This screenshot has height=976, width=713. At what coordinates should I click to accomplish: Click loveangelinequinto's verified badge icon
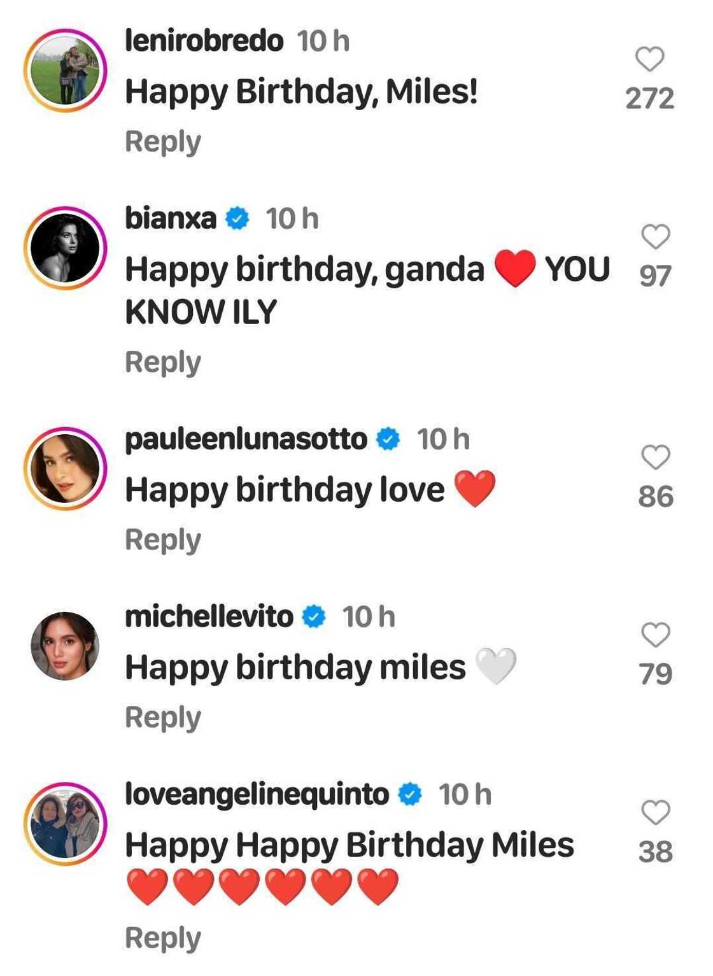pos(409,793)
